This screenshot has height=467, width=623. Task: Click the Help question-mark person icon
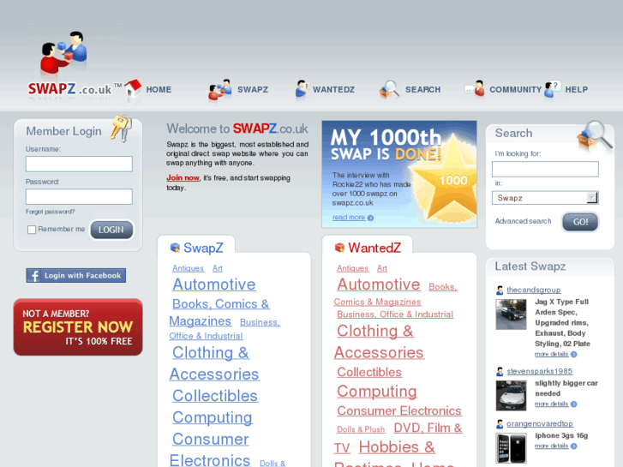553,89
